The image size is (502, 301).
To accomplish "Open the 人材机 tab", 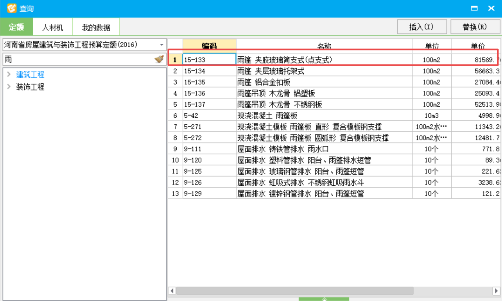I will tap(53, 27).
